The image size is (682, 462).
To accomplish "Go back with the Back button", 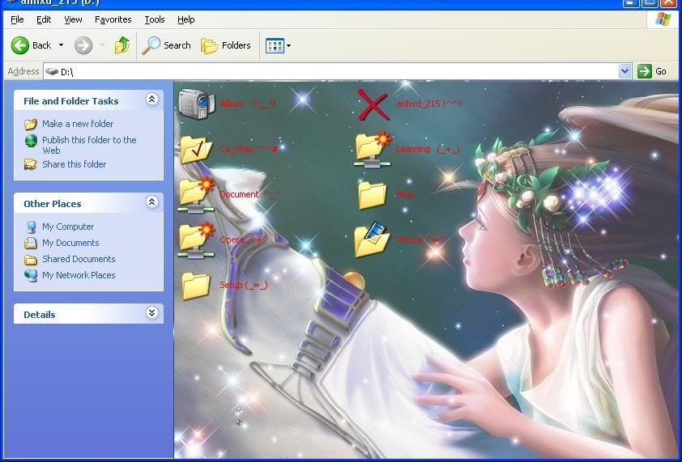I will [31, 45].
